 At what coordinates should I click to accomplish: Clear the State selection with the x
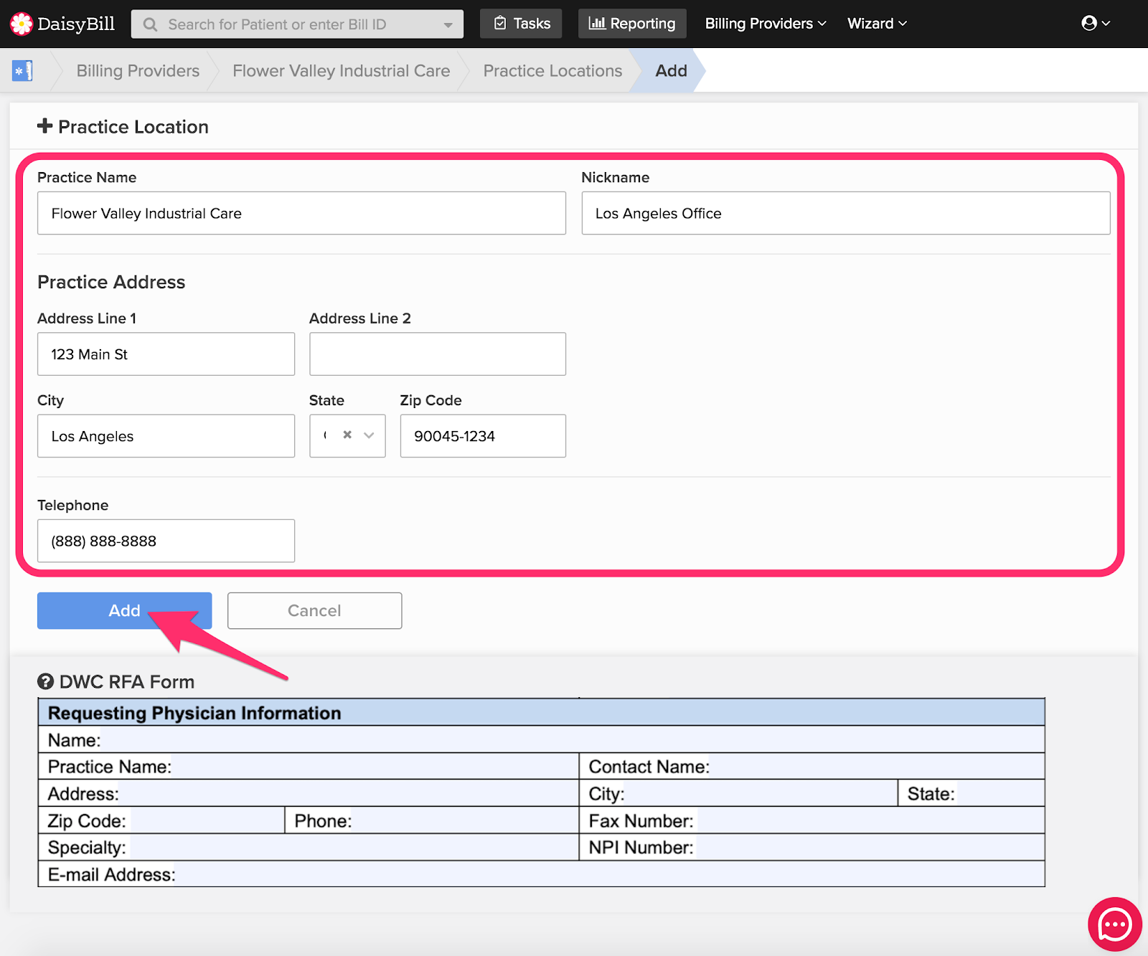347,435
